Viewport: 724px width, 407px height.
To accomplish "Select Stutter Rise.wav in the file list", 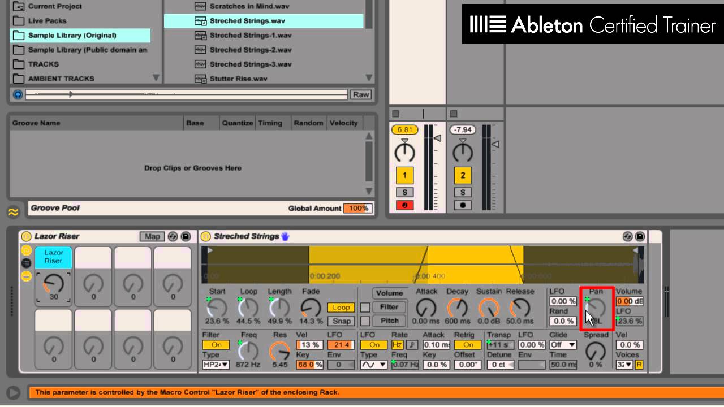I will [x=238, y=79].
